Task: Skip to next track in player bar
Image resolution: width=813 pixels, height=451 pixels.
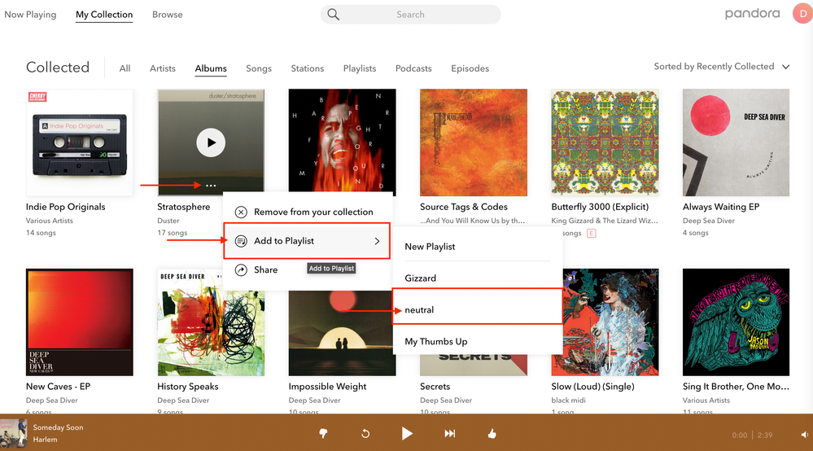Action: tap(450, 434)
